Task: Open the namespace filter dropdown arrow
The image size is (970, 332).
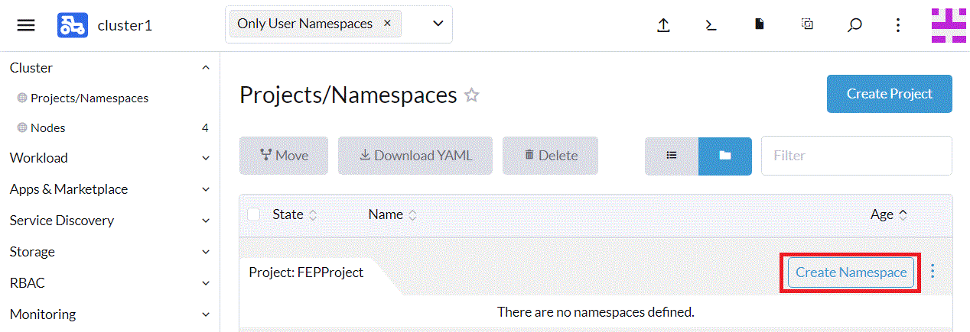Action: point(438,24)
